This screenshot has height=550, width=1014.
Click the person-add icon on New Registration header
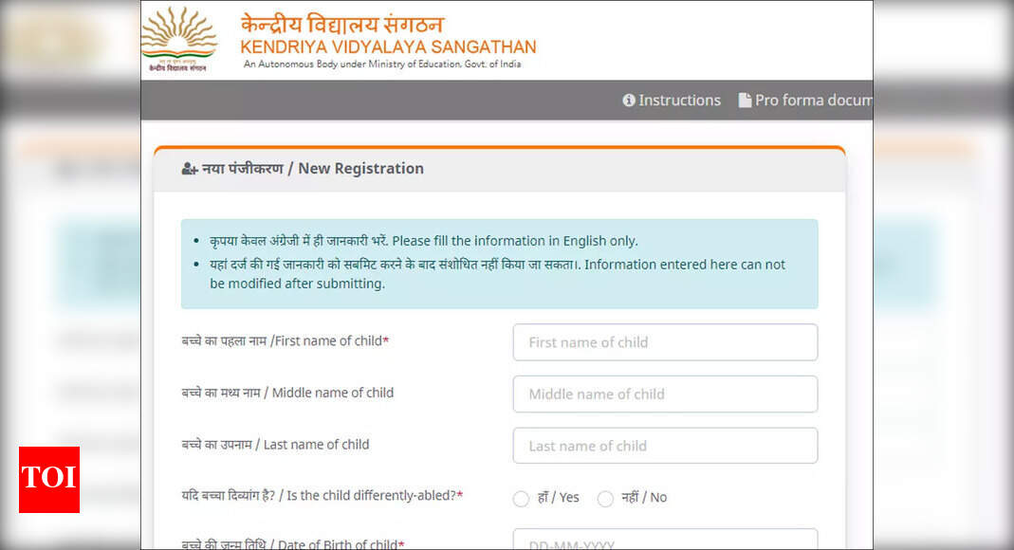pyautogui.click(x=189, y=168)
